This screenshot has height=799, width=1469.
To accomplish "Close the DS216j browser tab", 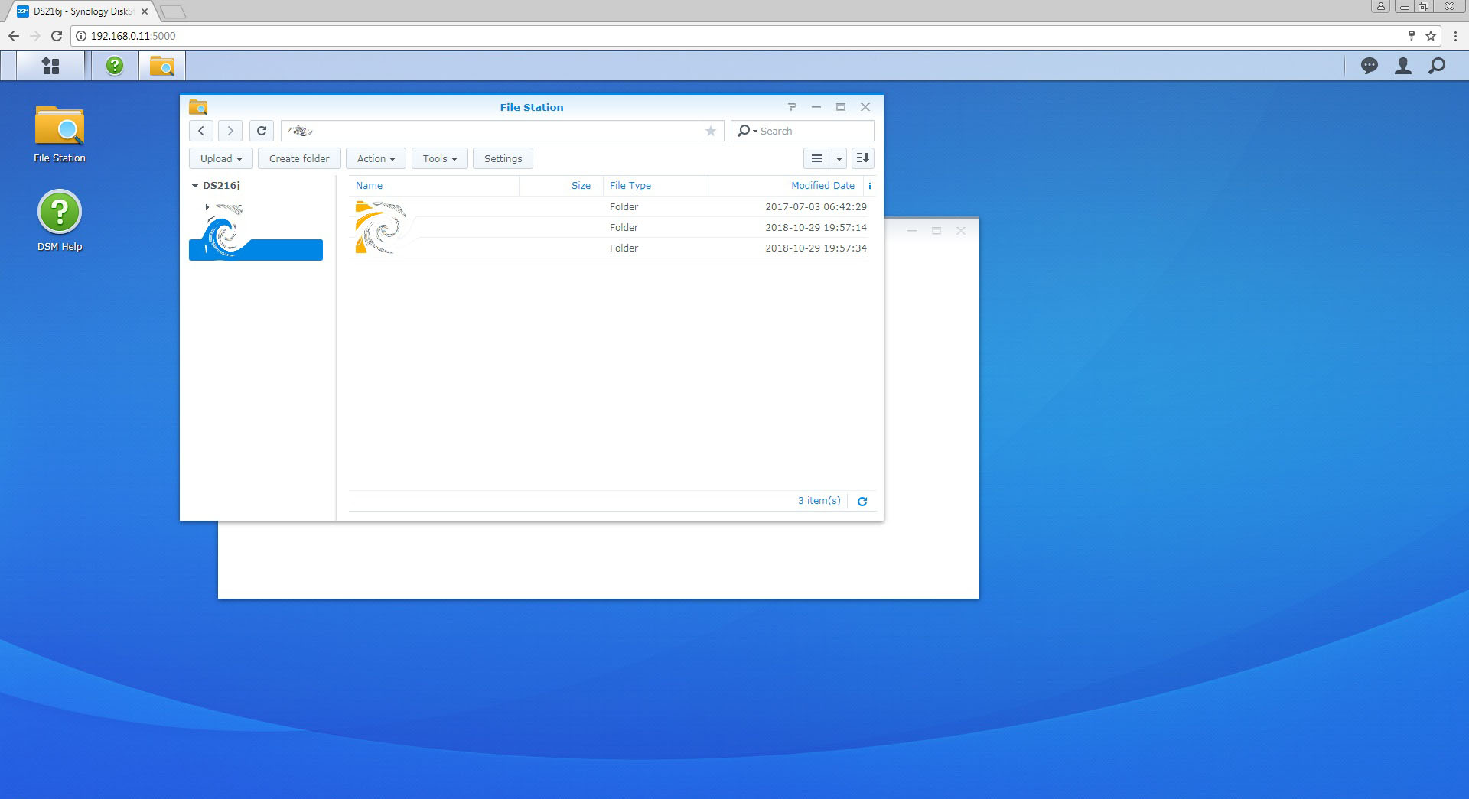I will click(145, 11).
